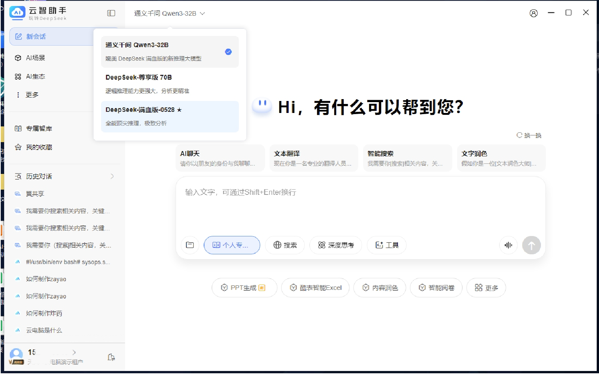The height and width of the screenshot is (374, 599).
Task: Click the folder upload icon in input box
Action: [x=190, y=245]
